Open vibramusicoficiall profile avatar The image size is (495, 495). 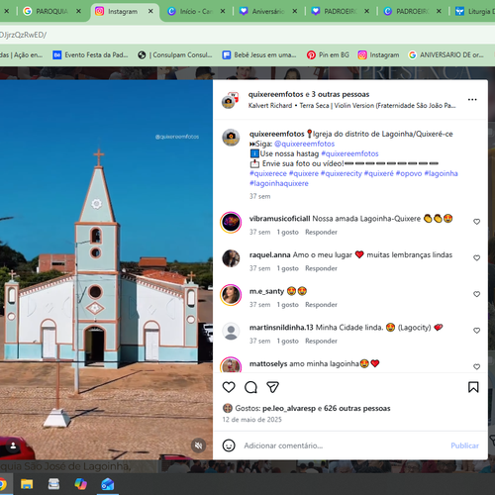coord(231,222)
